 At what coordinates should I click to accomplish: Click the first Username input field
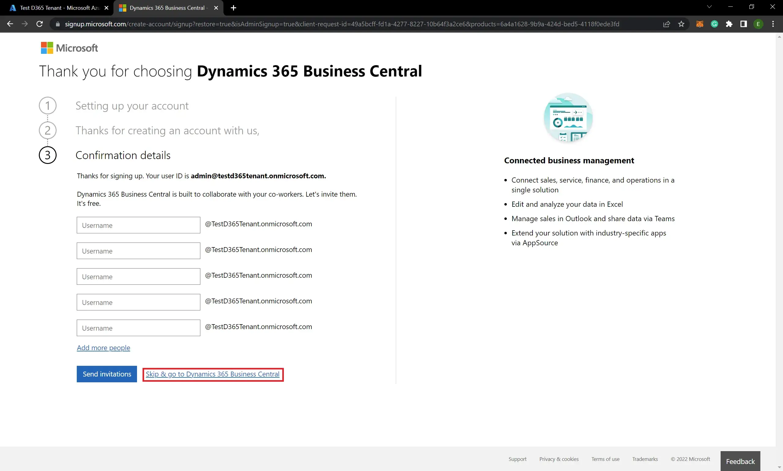point(138,225)
